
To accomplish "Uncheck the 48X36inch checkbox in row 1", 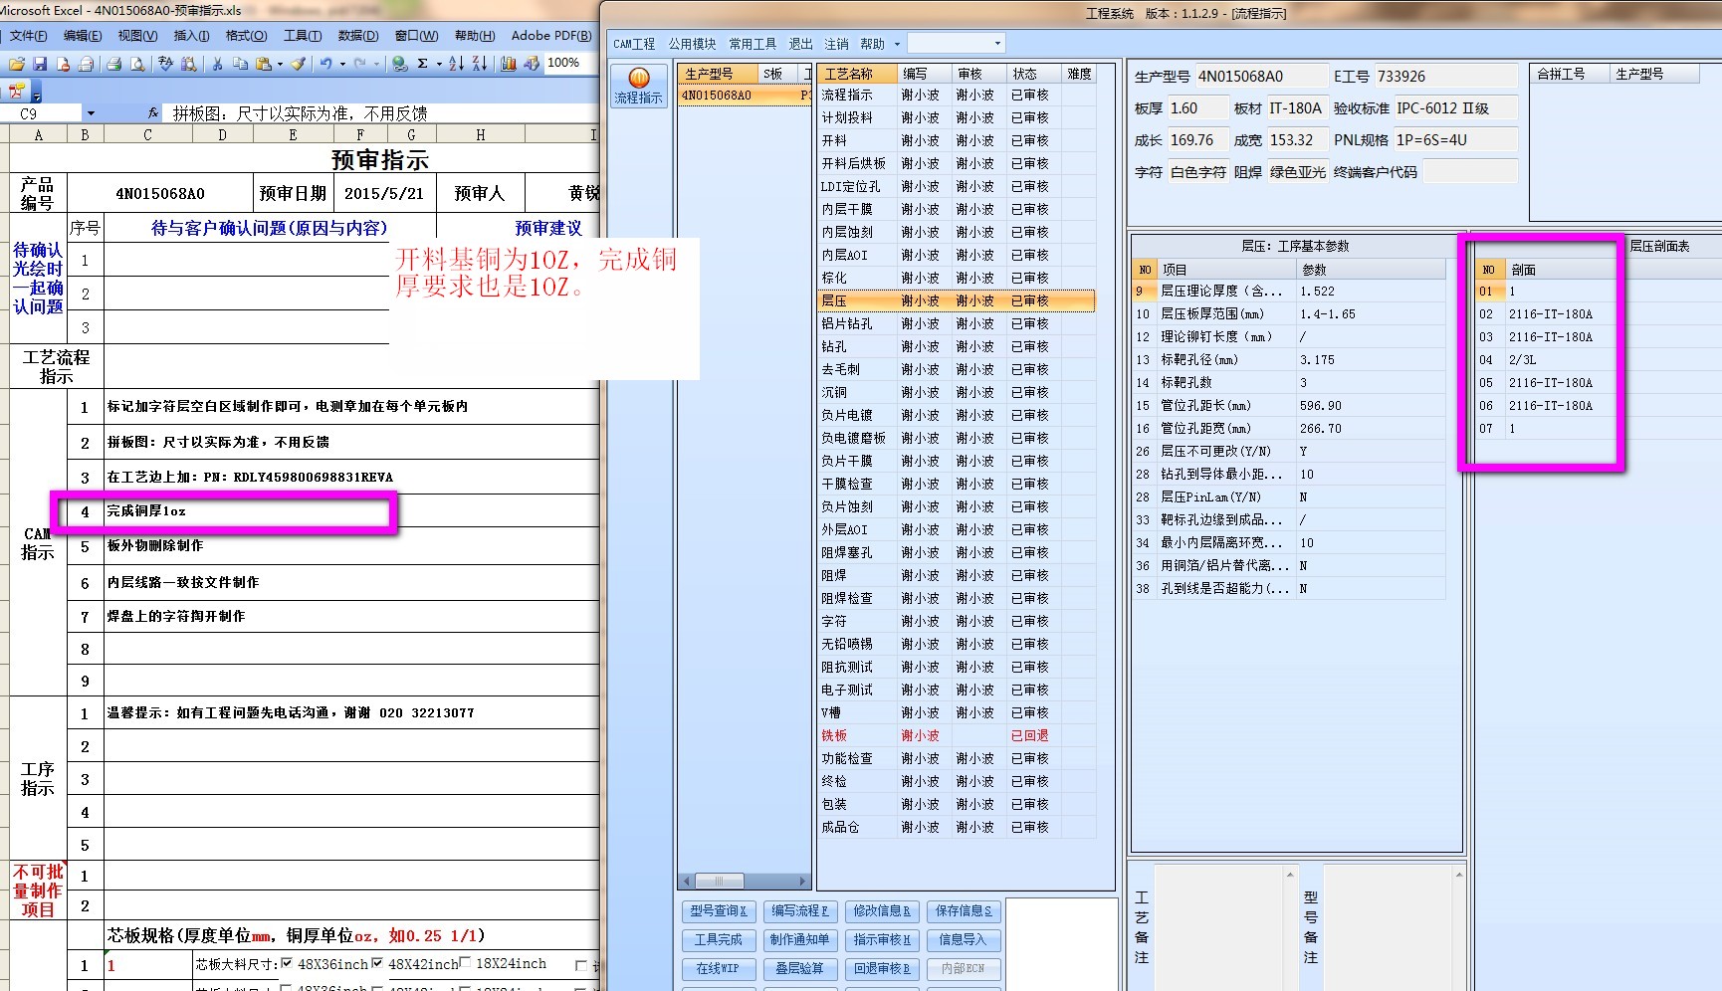I will [x=287, y=963].
